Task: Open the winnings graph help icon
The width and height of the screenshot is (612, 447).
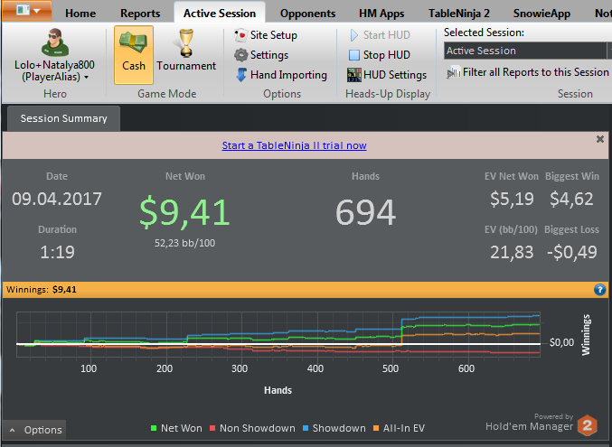Action: 600,290
